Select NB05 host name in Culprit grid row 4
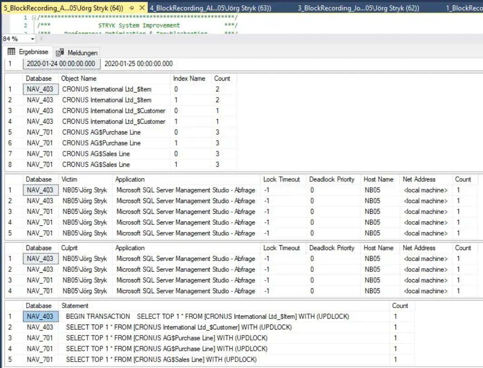 [x=380, y=291]
